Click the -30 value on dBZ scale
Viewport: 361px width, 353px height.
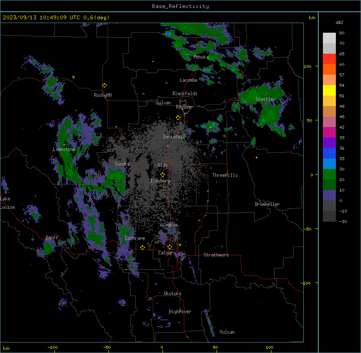(x=343, y=222)
